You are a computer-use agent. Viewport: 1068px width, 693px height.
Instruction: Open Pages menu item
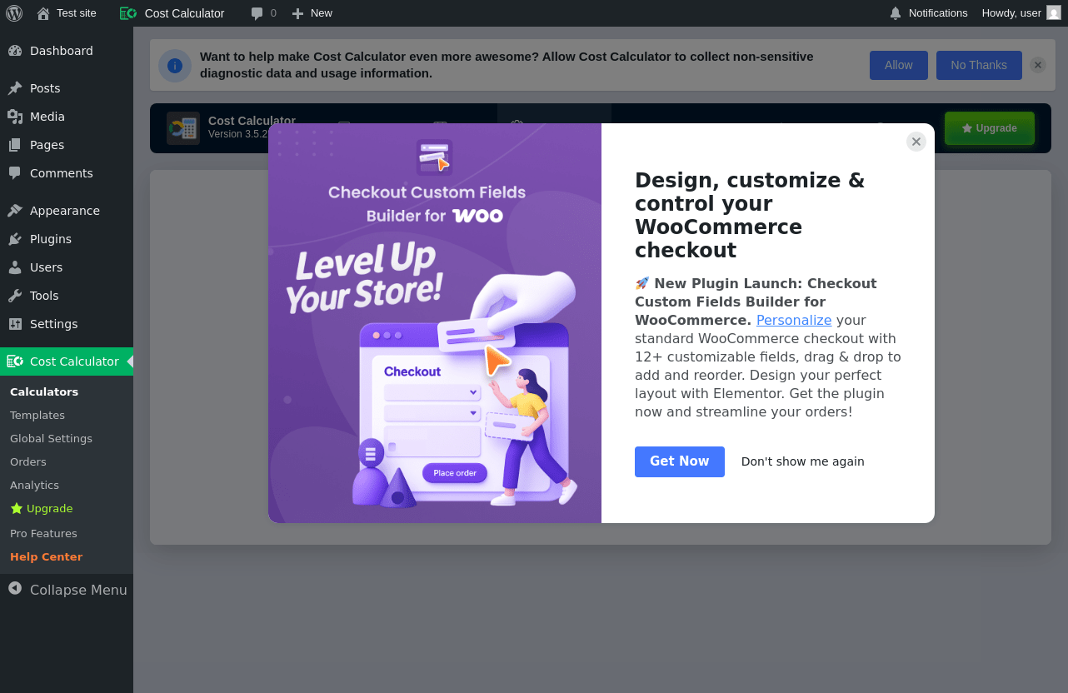coord(67,145)
